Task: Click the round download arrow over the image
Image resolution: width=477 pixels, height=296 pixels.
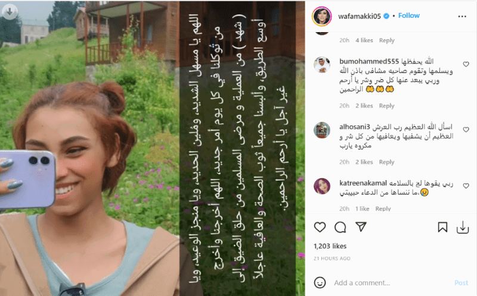Action: pyautogui.click(x=10, y=12)
